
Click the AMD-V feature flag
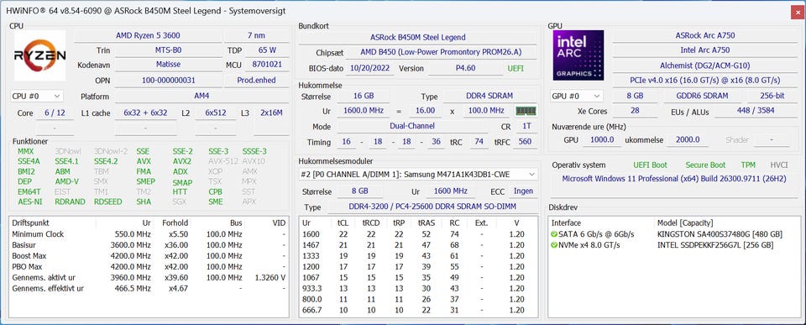coord(67,181)
